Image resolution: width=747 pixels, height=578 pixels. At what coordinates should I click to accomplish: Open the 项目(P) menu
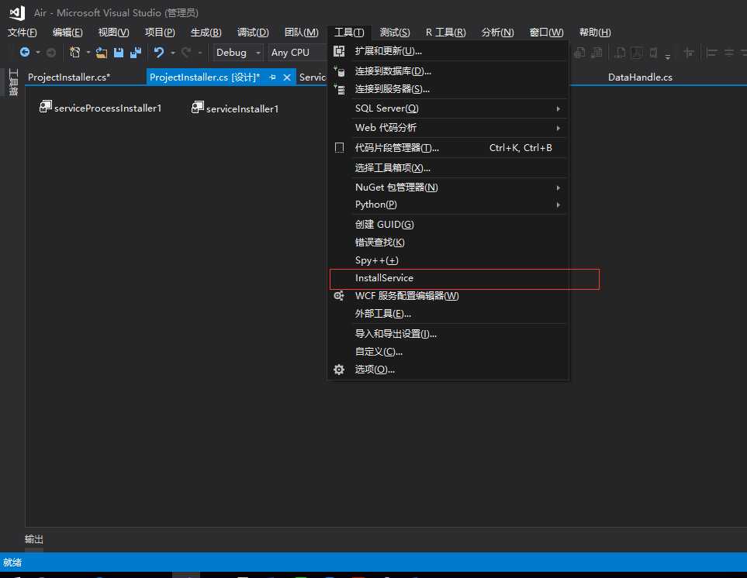pos(160,33)
